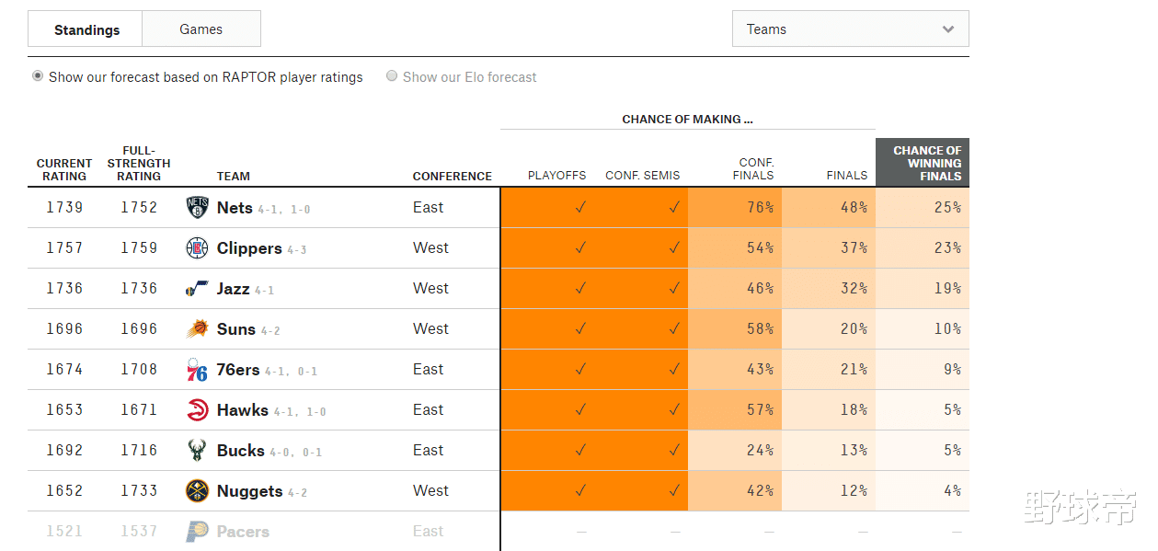Click the Pacers team name row

(243, 532)
